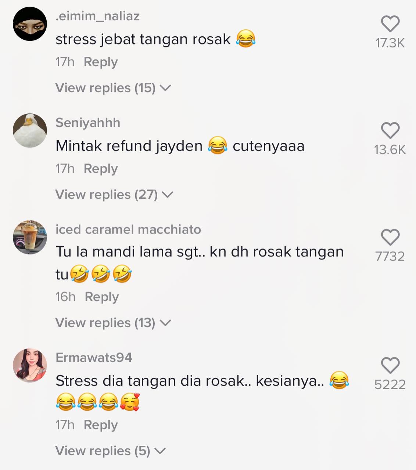416x470 pixels.
Task: Expand View replies (27)
Action: pyautogui.click(x=114, y=194)
